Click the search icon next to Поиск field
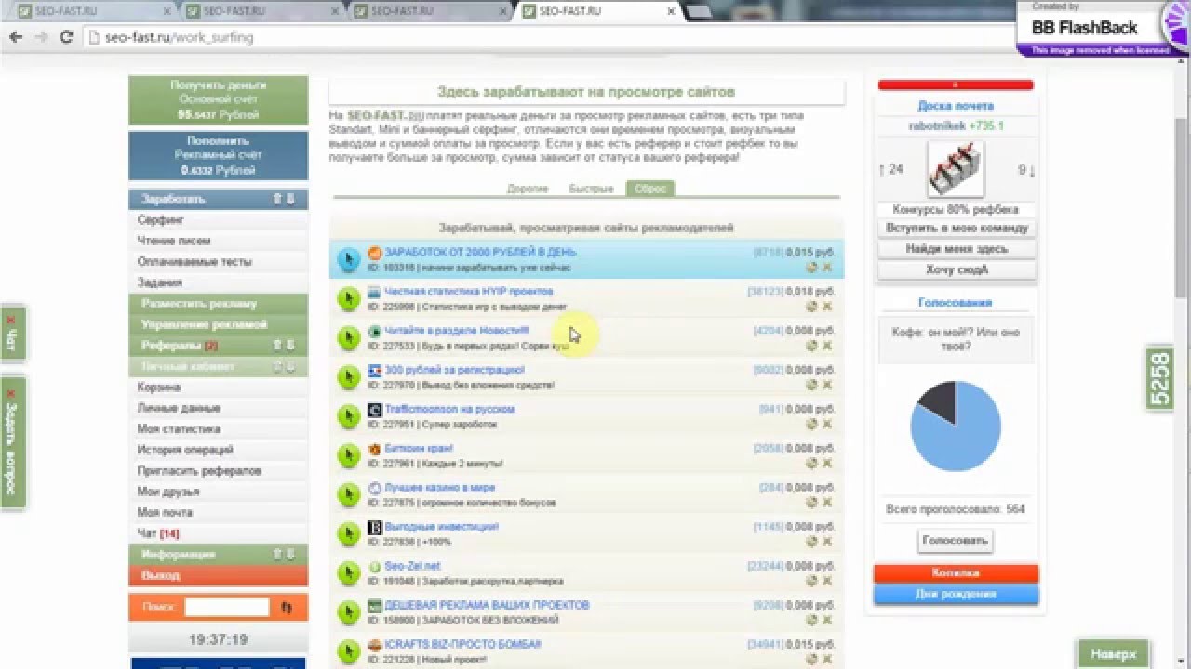 coord(286,608)
